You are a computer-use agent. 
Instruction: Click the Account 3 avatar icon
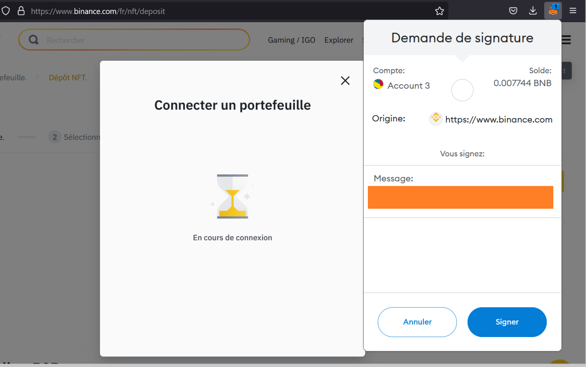[379, 85]
